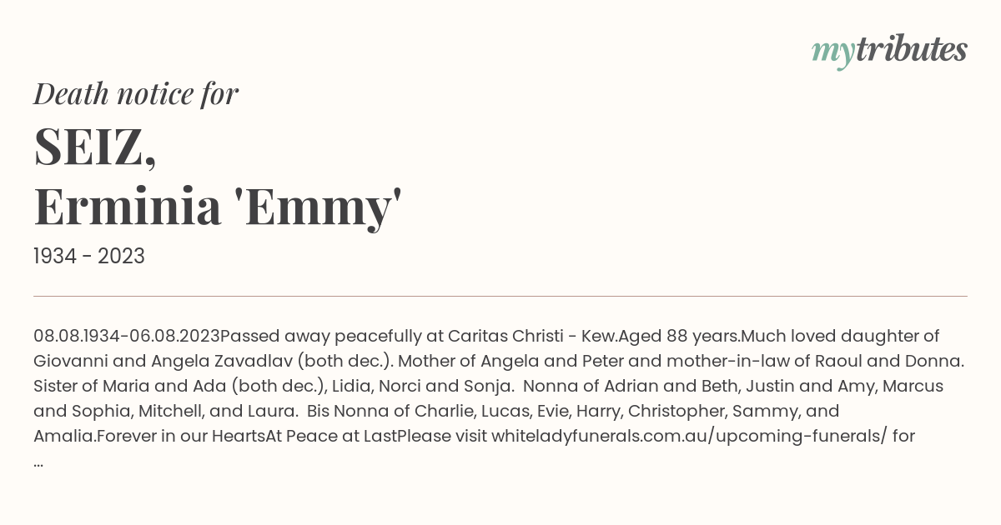Click the ellipsis at the end of the notice
1001x525 pixels.
point(39,461)
